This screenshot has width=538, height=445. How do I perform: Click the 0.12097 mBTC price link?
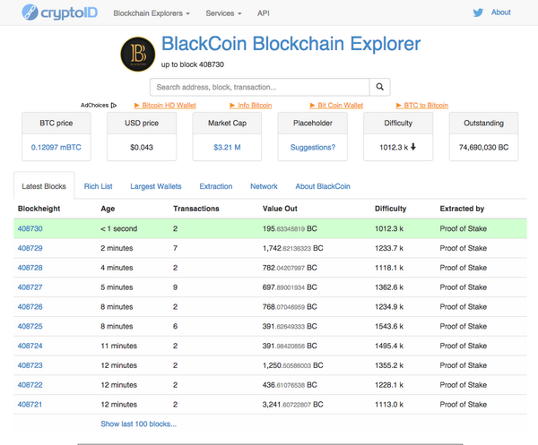(56, 148)
